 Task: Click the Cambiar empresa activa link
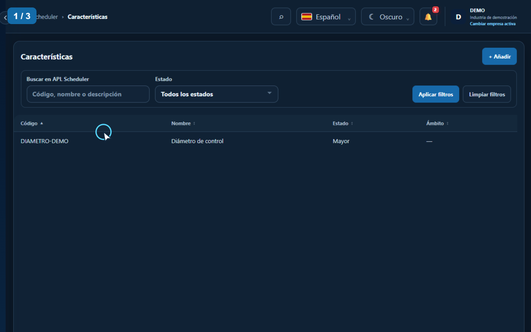tap(493, 24)
